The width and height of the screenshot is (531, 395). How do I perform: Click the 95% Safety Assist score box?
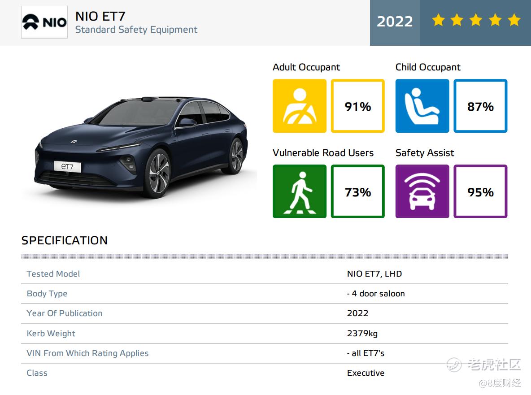480,191
